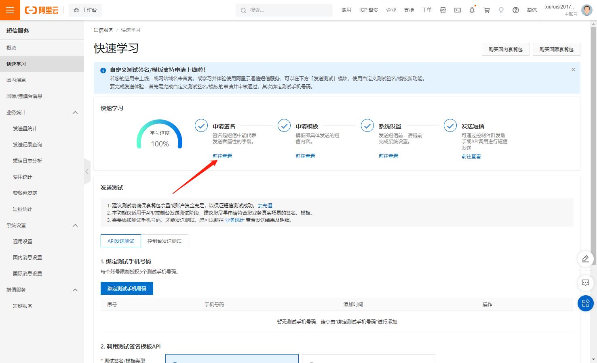Click the 绑定测试手机号码 button
This screenshot has height=363, width=597.
(127, 288)
